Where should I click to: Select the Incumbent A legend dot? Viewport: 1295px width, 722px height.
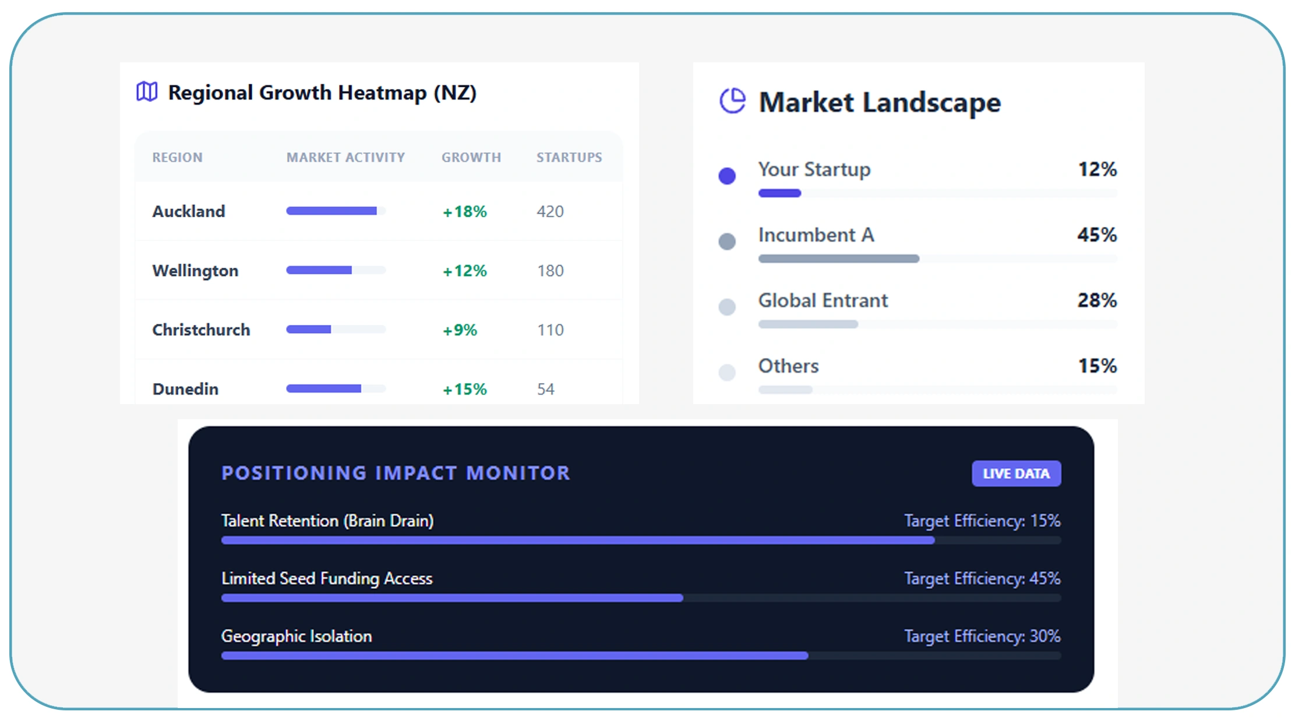pyautogui.click(x=727, y=240)
